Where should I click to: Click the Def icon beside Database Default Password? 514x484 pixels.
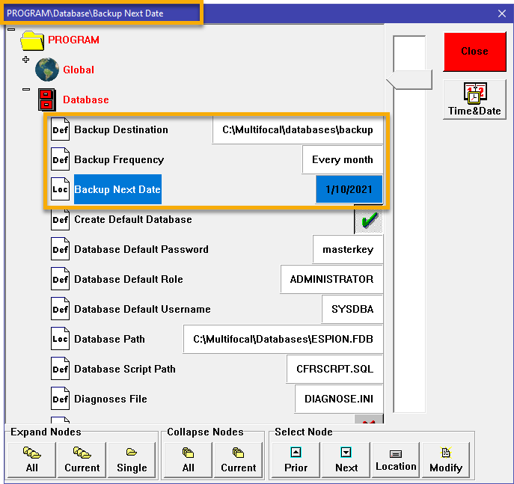[60, 249]
